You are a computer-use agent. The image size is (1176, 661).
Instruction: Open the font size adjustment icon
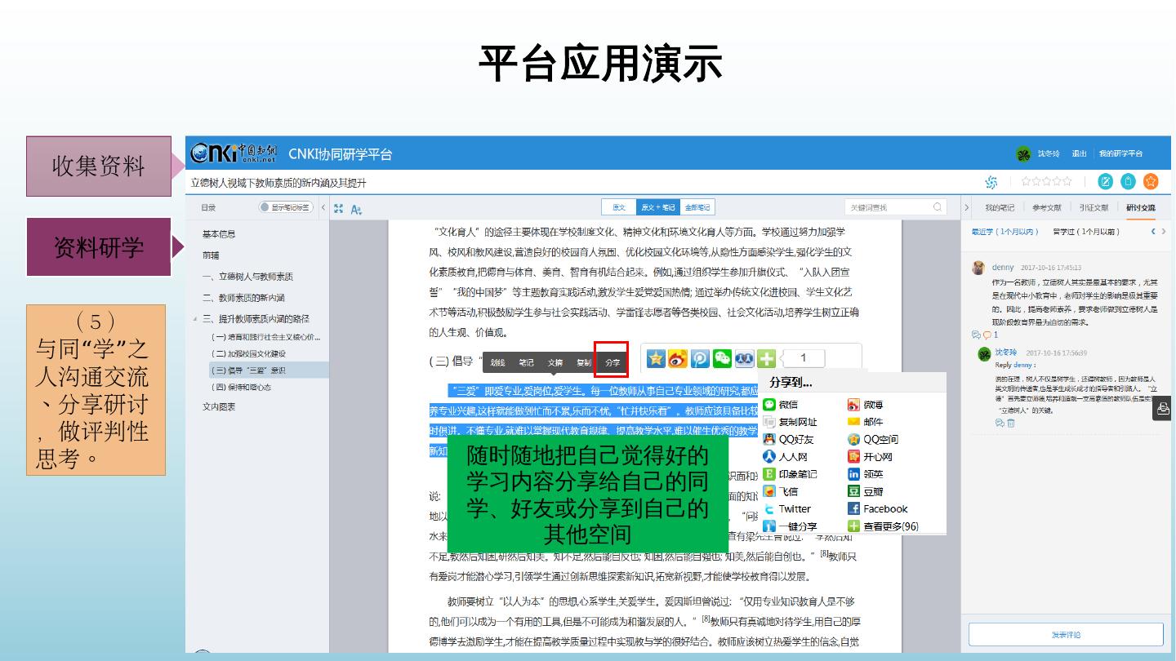(356, 209)
